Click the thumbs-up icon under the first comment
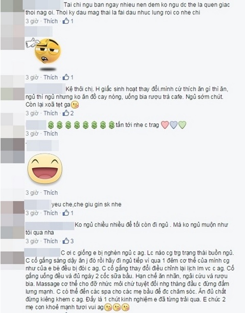Viewport: 245px width, 313px height. click(66, 21)
